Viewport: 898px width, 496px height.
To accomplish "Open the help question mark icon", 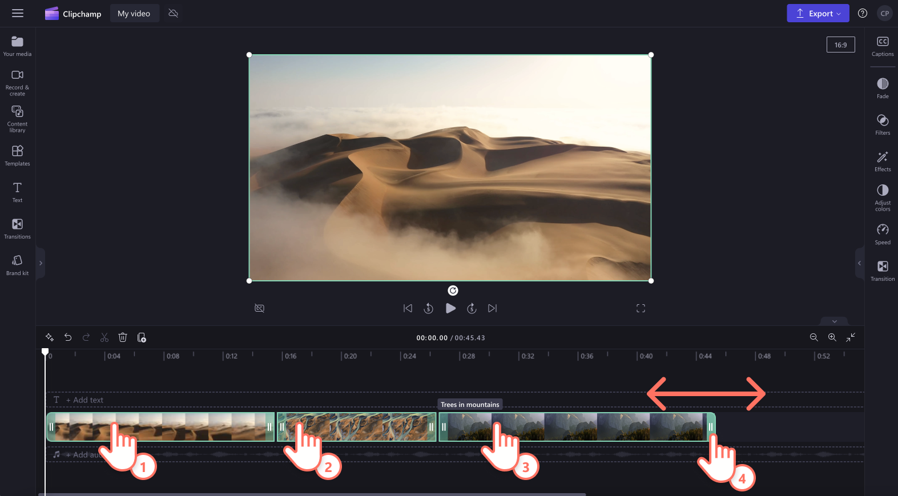I will [863, 13].
